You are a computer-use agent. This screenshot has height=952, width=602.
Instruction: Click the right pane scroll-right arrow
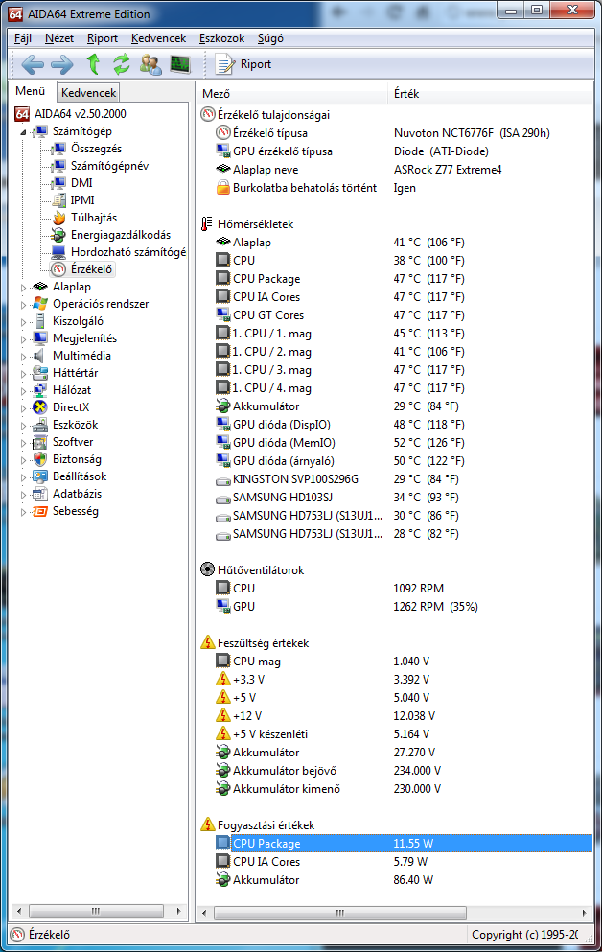point(584,913)
